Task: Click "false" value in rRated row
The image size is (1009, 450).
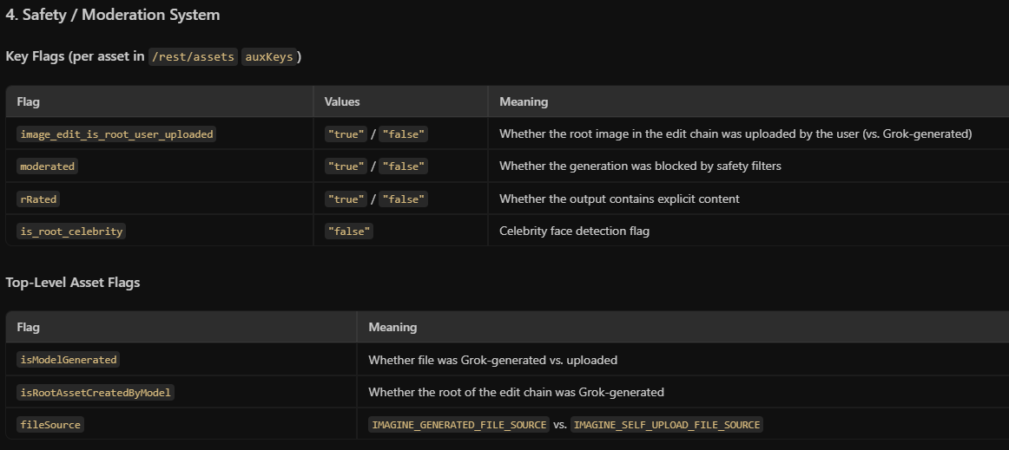Action: [x=404, y=199]
